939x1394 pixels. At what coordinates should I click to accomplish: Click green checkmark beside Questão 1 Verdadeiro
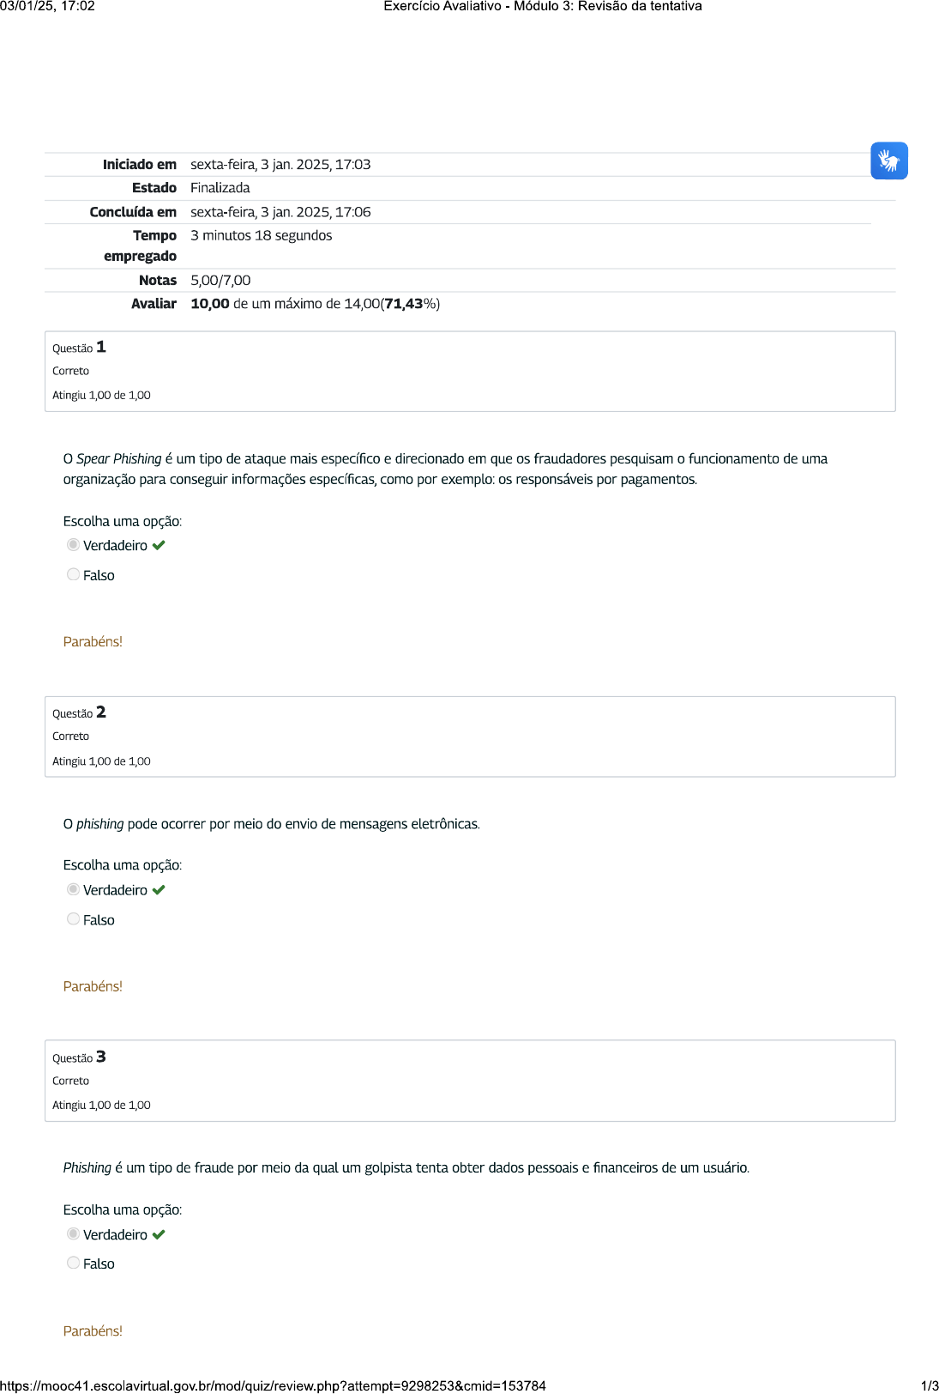(x=159, y=545)
